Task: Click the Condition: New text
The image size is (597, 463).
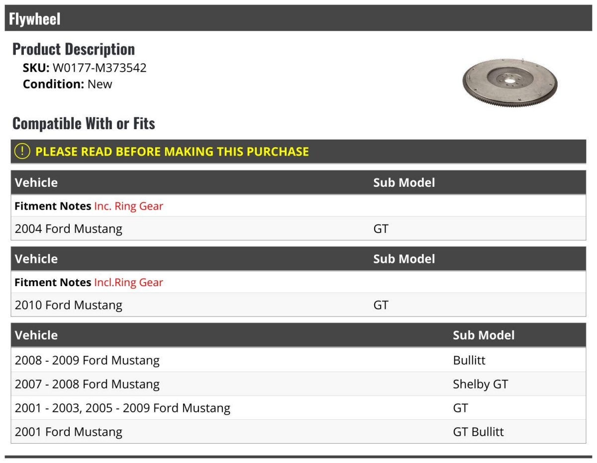Action: pos(68,84)
